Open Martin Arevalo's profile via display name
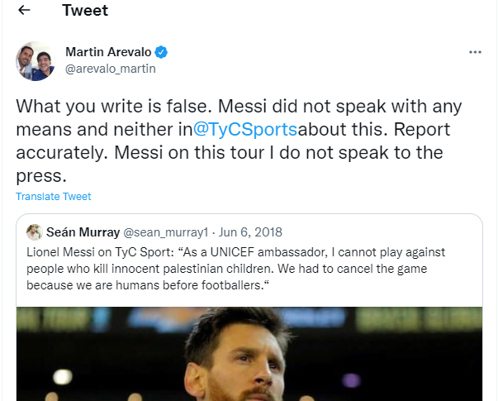 (108, 52)
